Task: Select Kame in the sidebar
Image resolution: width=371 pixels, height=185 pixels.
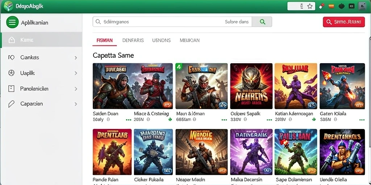Action: 42,40
